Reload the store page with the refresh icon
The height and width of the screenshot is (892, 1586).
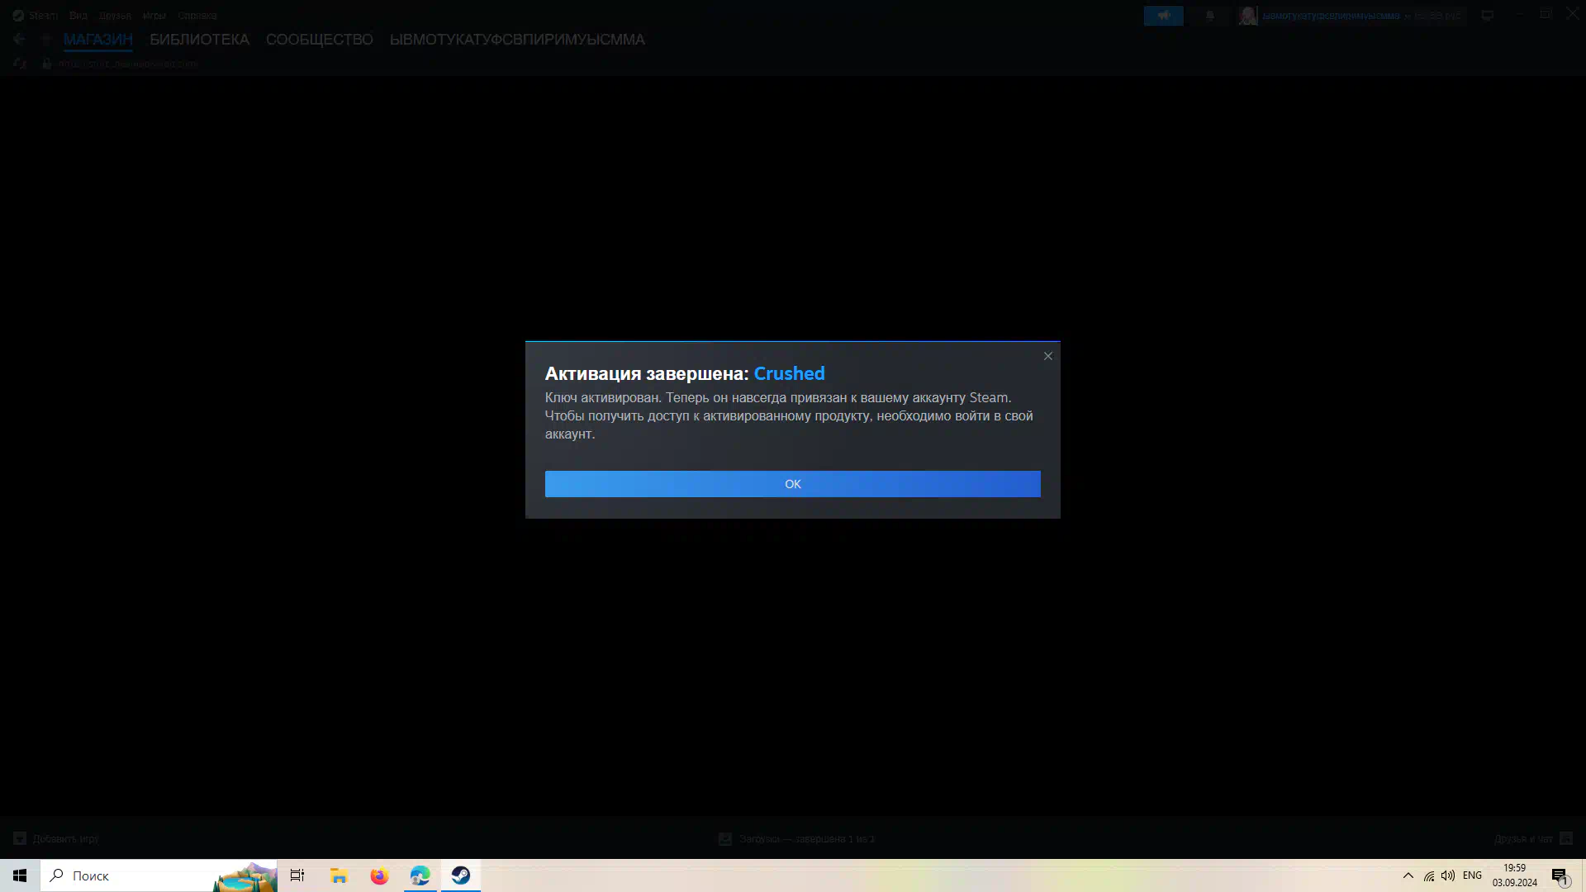click(20, 64)
